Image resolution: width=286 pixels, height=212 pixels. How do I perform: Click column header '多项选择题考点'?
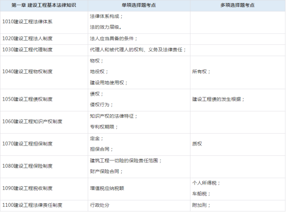(237, 5)
